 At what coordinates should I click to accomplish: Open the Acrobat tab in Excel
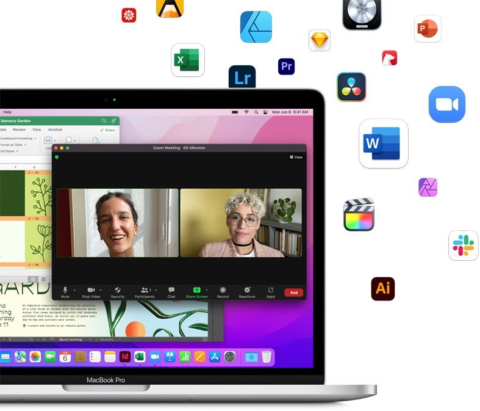(x=55, y=129)
